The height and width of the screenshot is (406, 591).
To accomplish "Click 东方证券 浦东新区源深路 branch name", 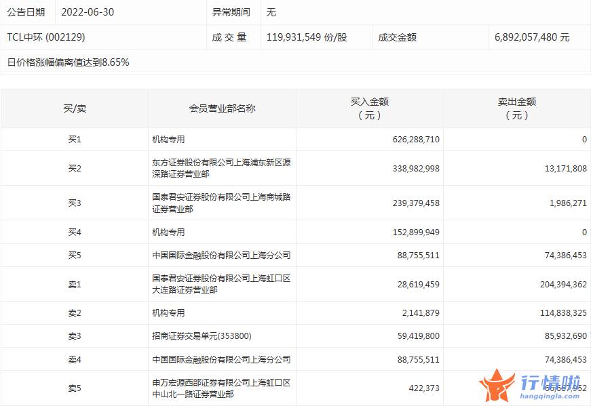I will click(x=221, y=168).
